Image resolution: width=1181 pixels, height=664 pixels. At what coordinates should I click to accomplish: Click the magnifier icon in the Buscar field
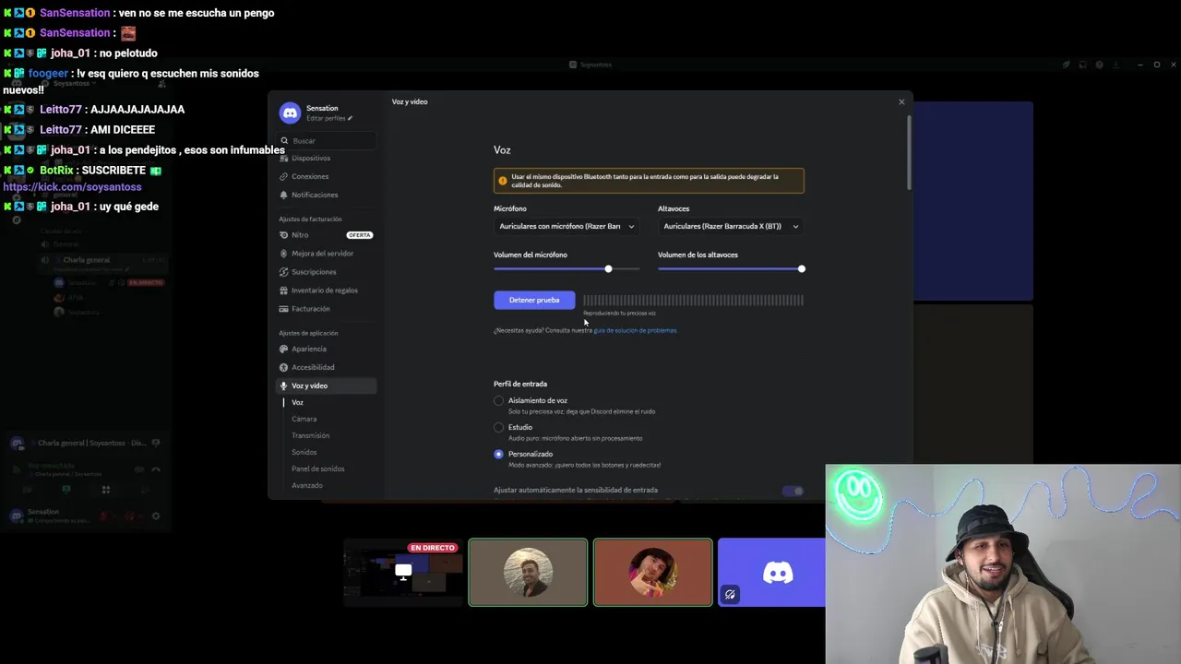(x=284, y=140)
